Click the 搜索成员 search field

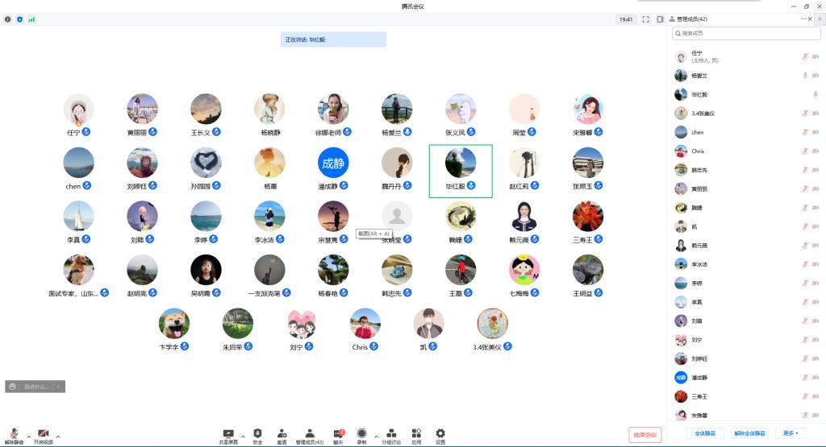coord(746,33)
